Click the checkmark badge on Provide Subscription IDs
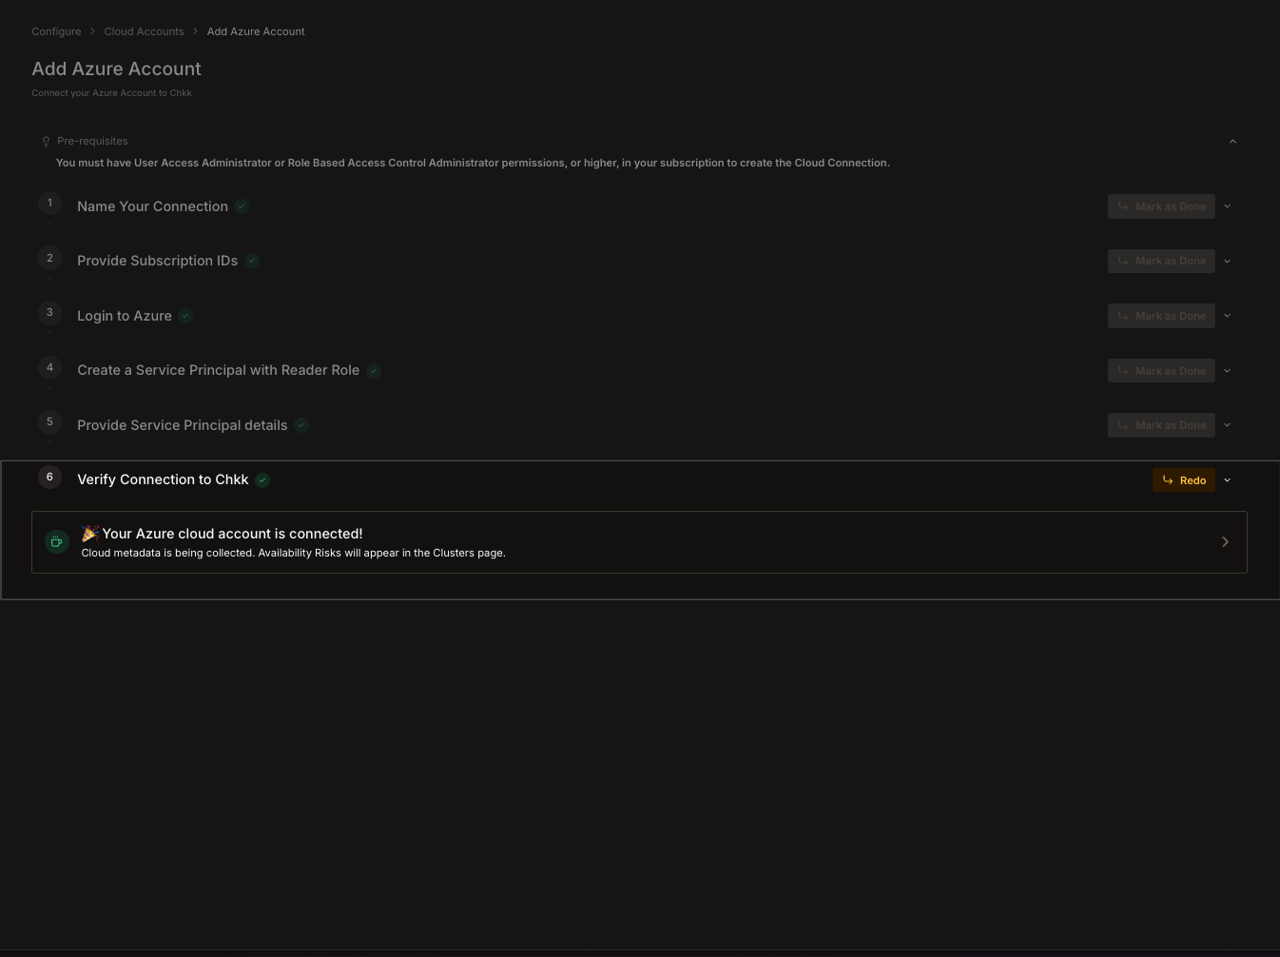 (x=251, y=261)
